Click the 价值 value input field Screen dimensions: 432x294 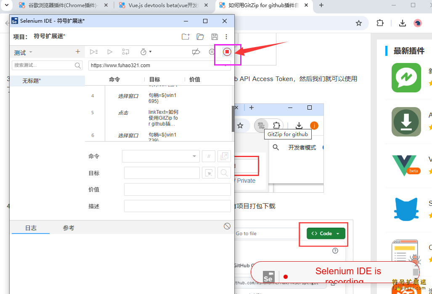pos(178,189)
